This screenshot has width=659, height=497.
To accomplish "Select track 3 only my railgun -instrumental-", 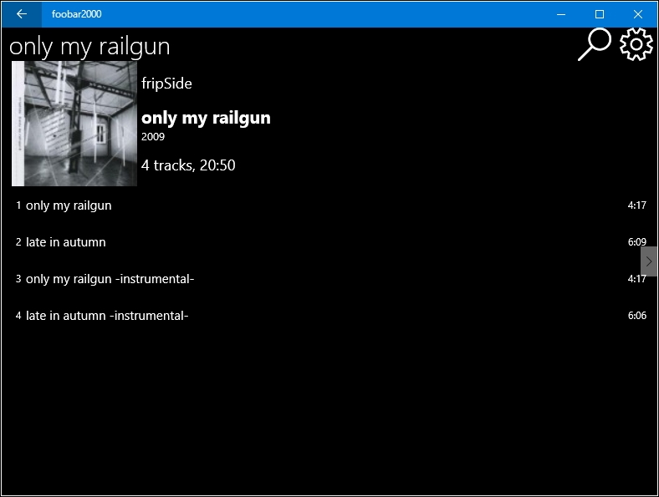I will pos(331,279).
